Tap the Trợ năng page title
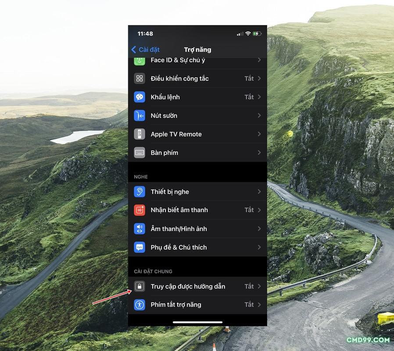The image size is (394, 351). [x=197, y=50]
